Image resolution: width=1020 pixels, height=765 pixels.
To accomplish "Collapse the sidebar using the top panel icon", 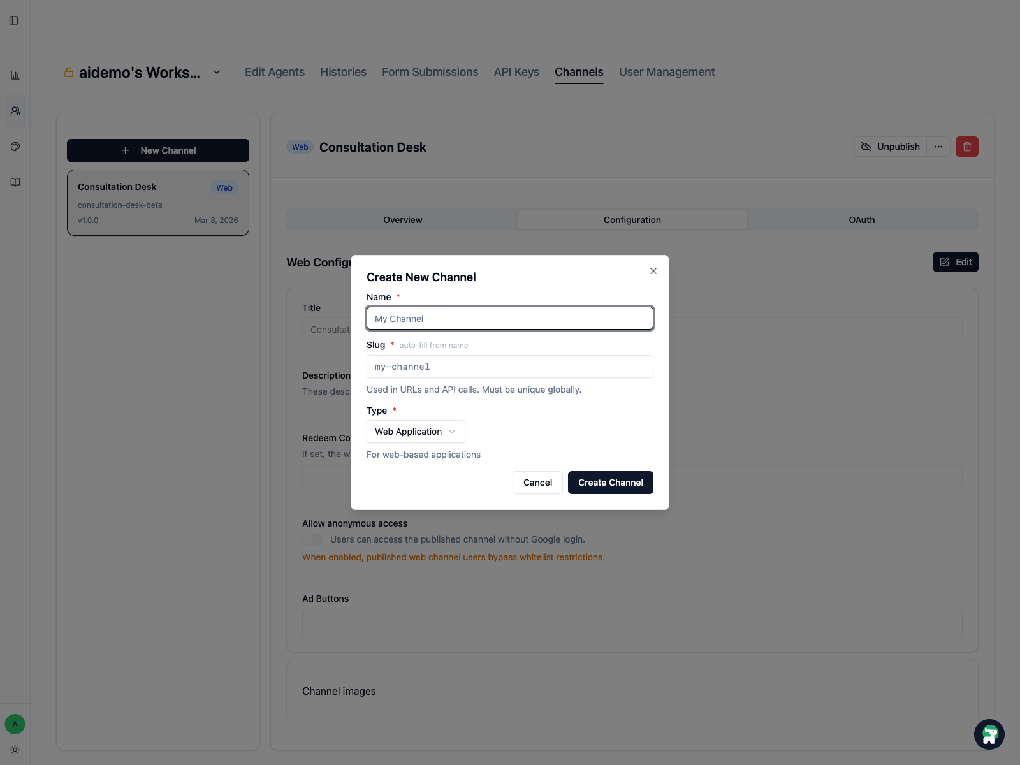I will 15,20.
